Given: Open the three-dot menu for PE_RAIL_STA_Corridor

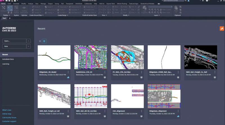Looking at the screenshot, I should (x=141, y=72).
